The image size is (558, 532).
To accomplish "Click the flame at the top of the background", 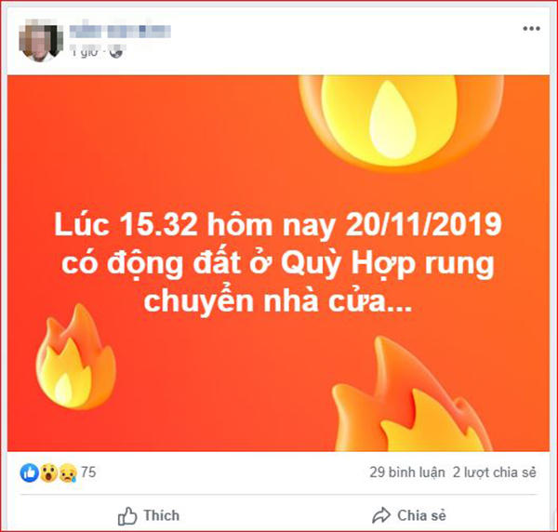I will (x=401, y=121).
